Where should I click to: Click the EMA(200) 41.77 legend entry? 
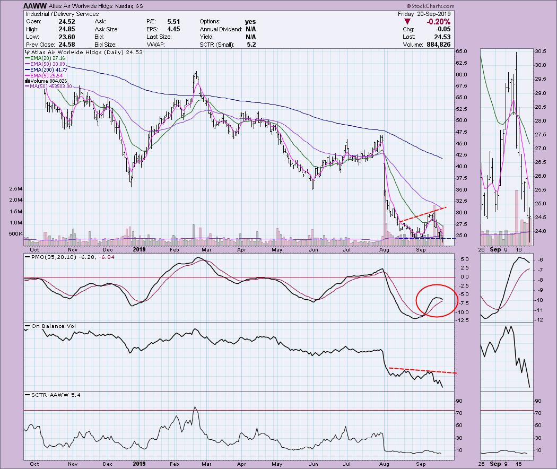click(x=46, y=70)
